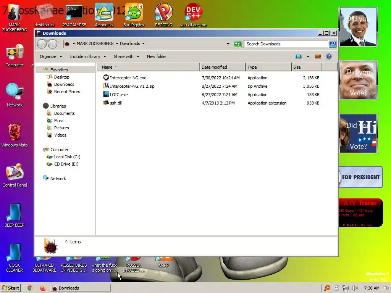
Task: Select Intercepter-NG.v1.2.zip archive
Action: click(x=129, y=86)
